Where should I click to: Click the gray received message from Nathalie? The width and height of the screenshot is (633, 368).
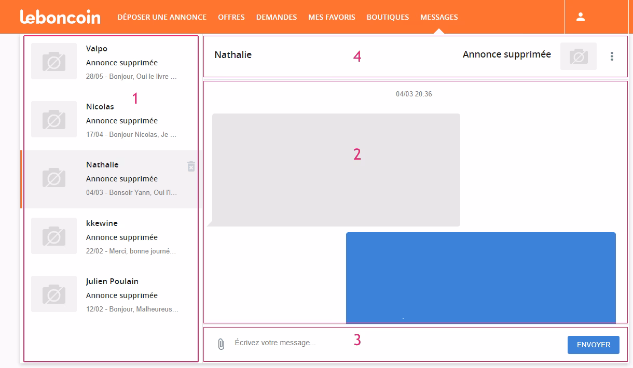click(336, 169)
